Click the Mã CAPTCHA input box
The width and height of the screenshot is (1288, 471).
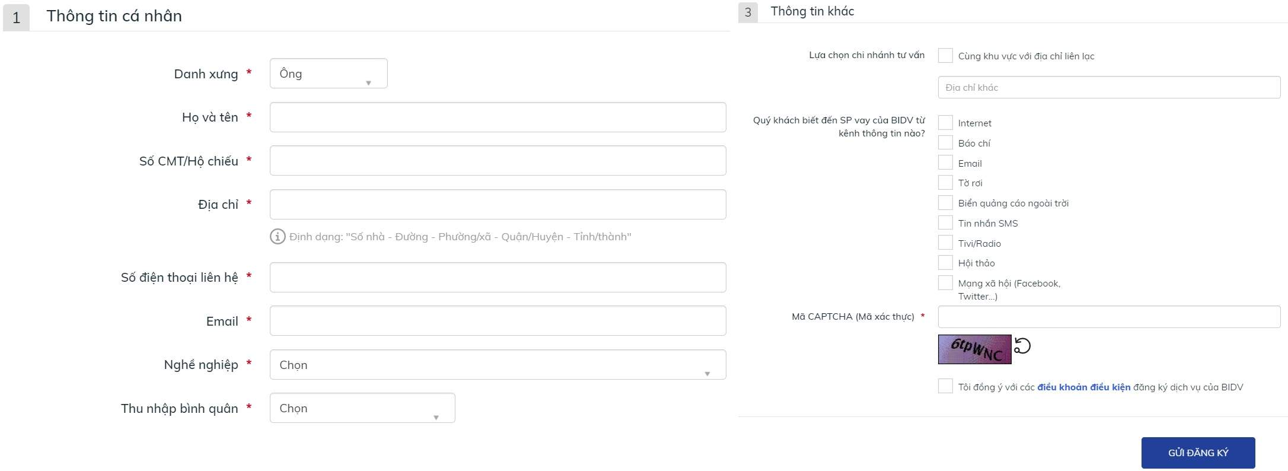click(x=1109, y=317)
